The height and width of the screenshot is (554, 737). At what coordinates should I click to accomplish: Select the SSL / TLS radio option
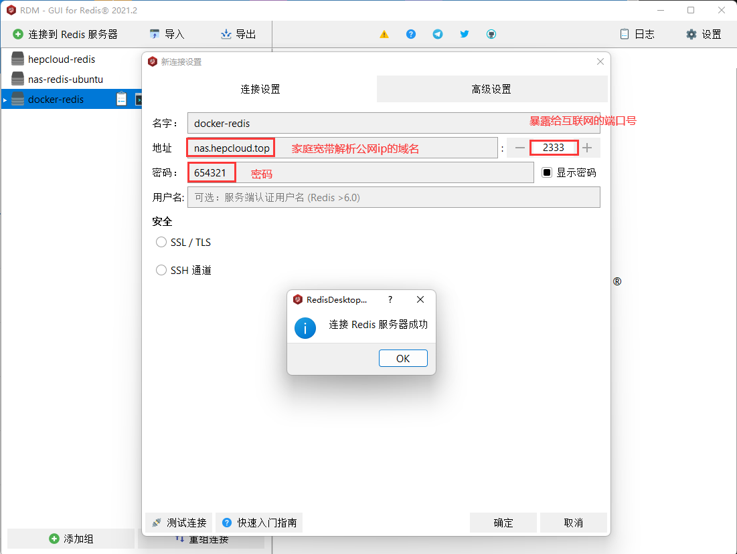[161, 243]
